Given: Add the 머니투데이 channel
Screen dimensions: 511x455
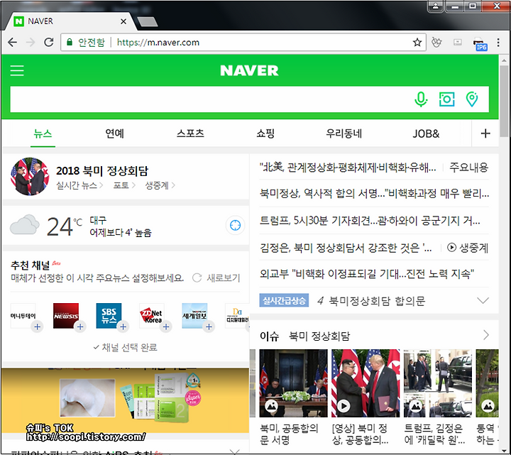Looking at the screenshot, I should 37,327.
